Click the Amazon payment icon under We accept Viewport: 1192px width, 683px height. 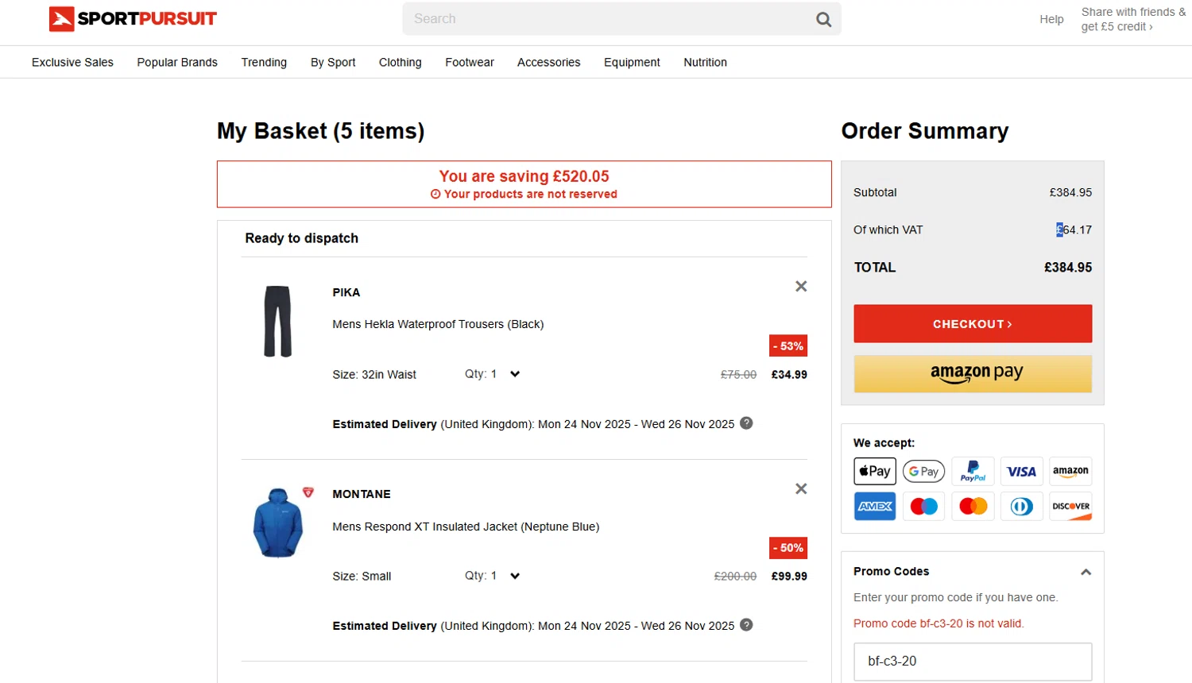1070,471
